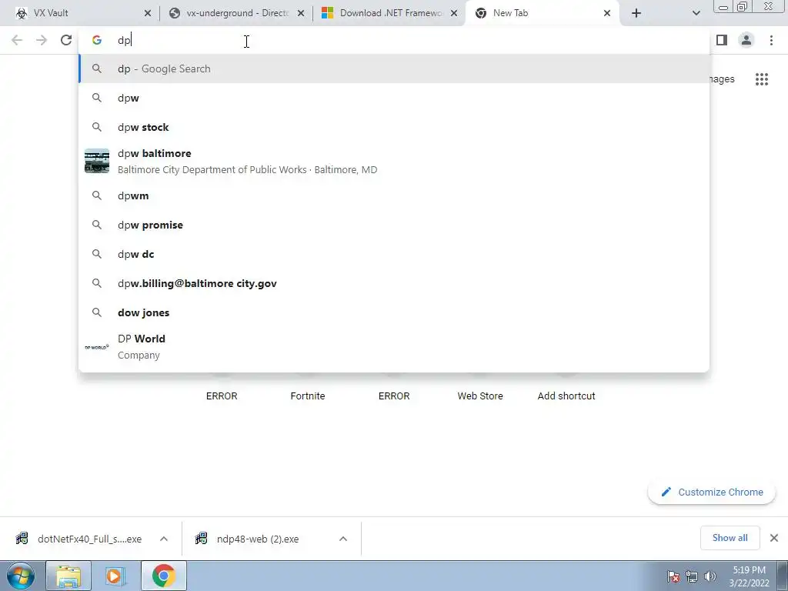Go forward with the forward arrow
The width and height of the screenshot is (788, 591).
[42, 40]
